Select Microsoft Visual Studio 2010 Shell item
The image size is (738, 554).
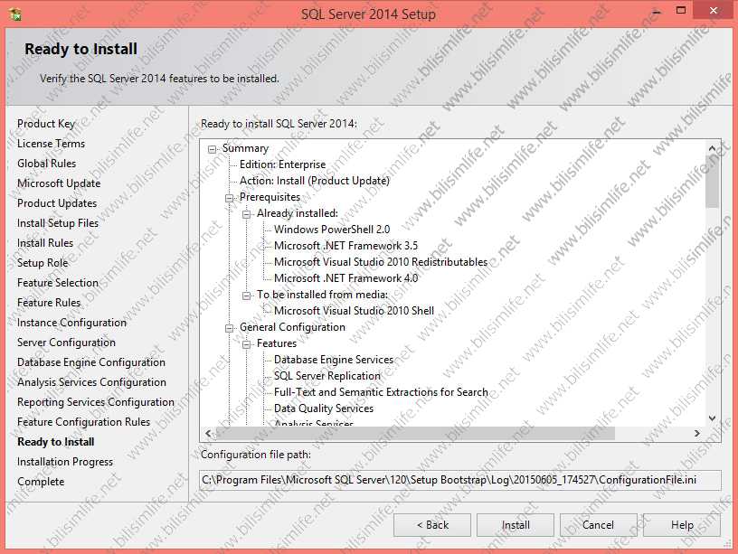click(354, 311)
